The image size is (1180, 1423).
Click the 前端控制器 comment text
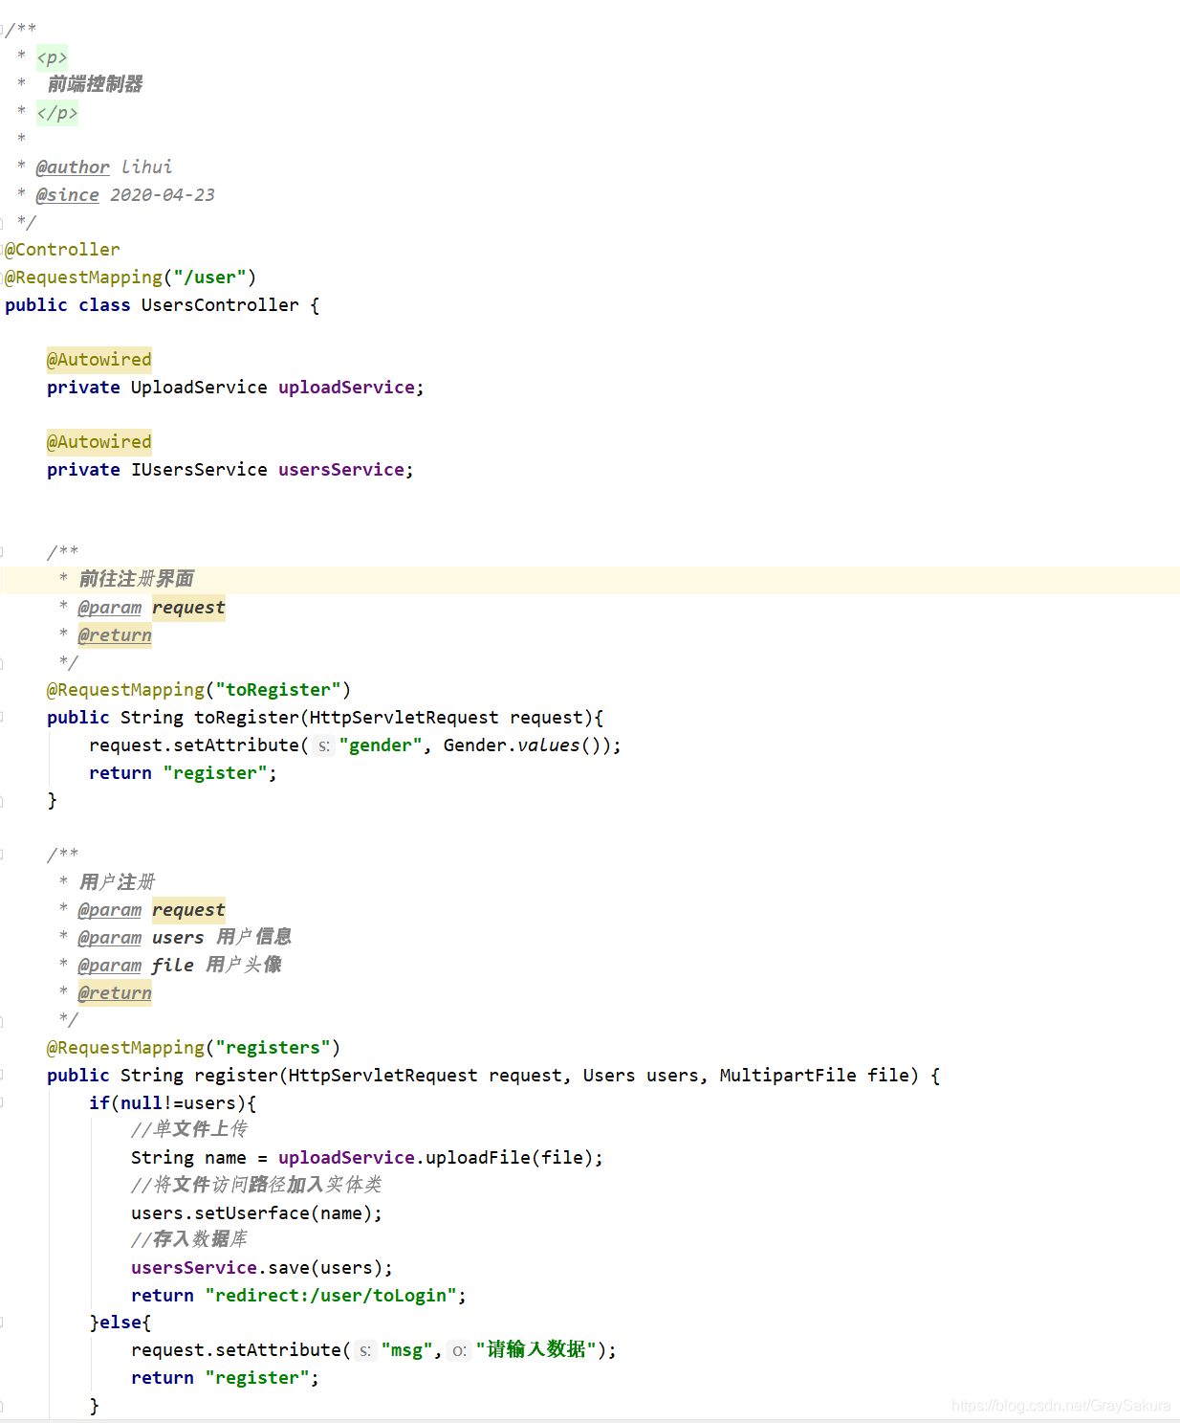pyautogui.click(x=95, y=84)
